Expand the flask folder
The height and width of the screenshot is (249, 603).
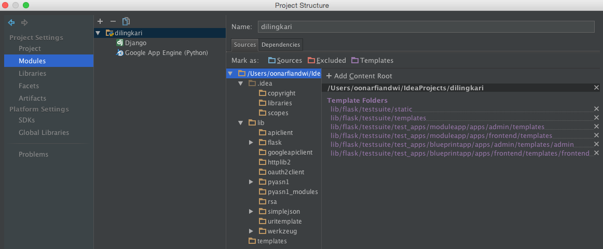(x=251, y=142)
